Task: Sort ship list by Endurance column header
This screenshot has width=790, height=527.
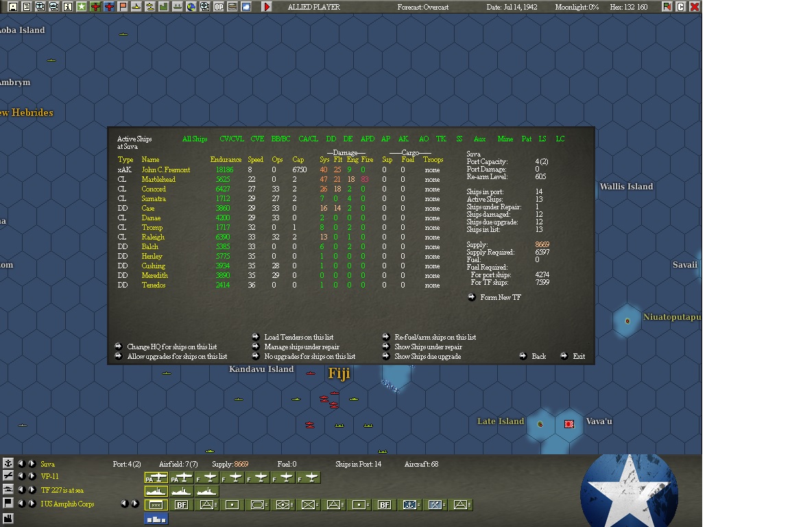Action: (x=226, y=159)
